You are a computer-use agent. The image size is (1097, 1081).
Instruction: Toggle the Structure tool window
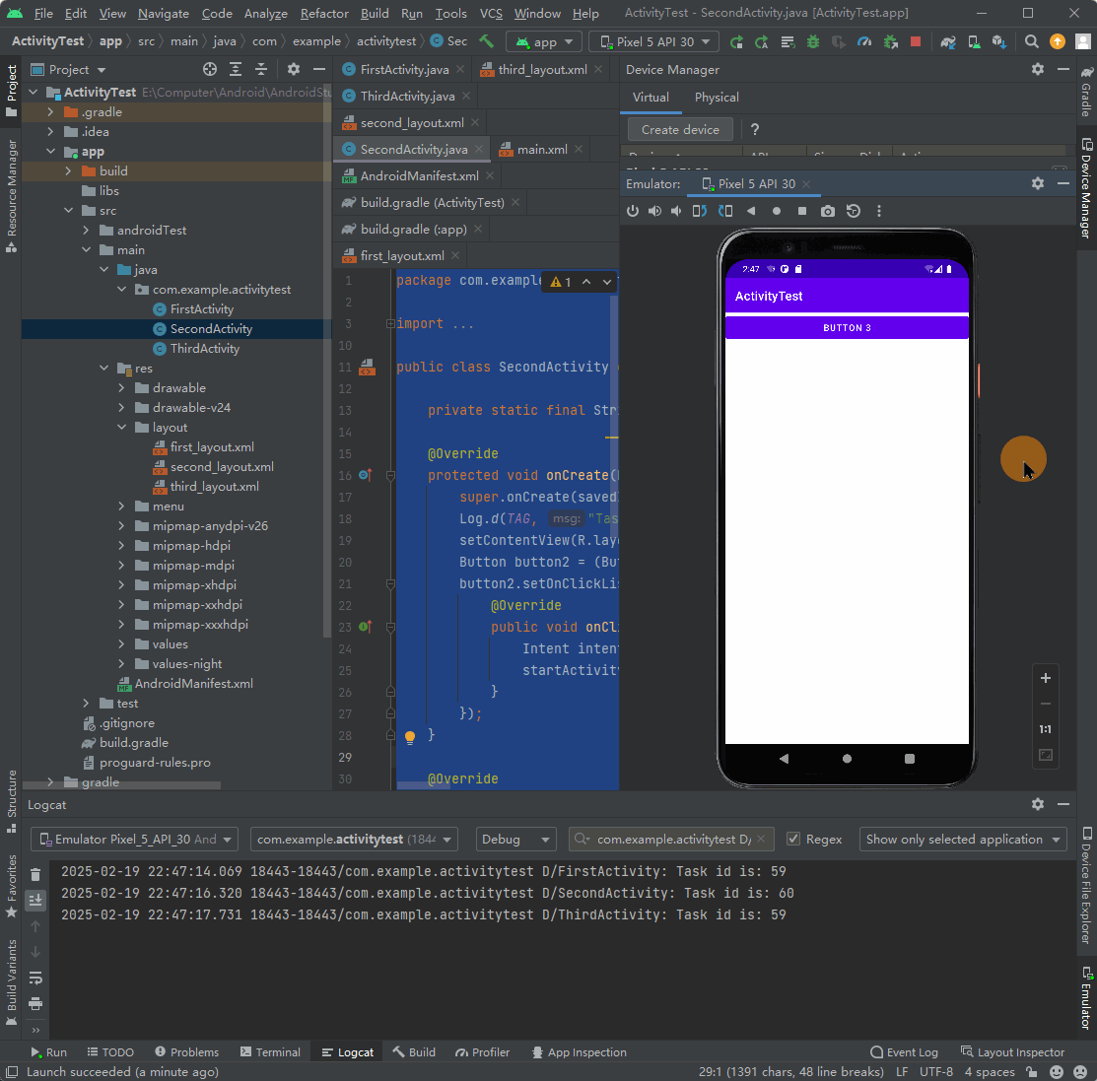coord(11,802)
